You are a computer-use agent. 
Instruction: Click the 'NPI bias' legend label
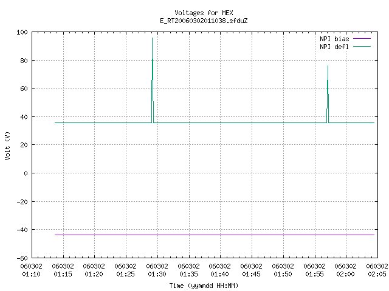coord(334,39)
